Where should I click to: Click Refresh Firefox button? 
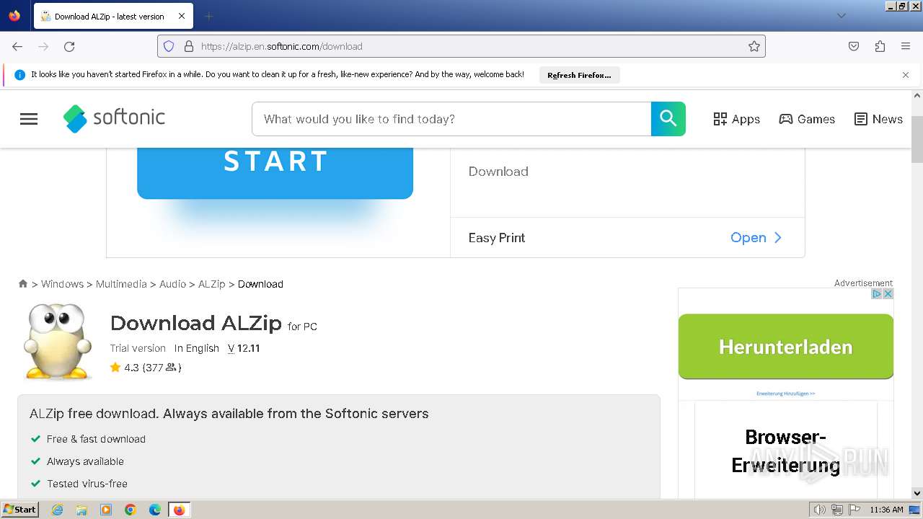tap(579, 75)
